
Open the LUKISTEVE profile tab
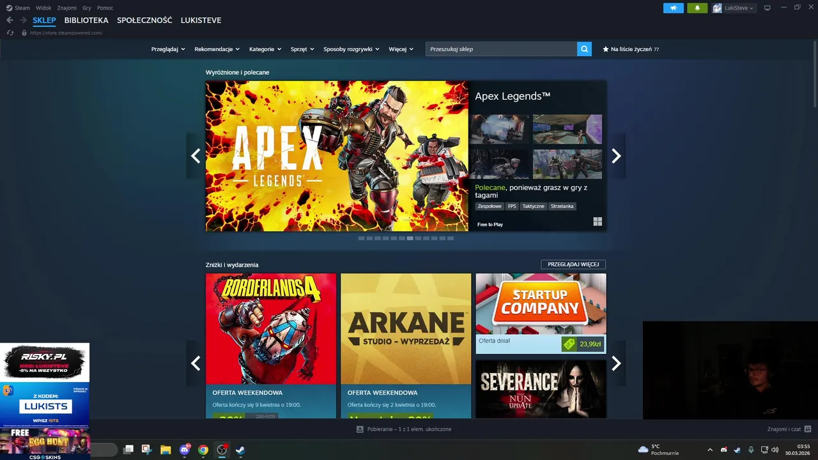[x=201, y=20]
